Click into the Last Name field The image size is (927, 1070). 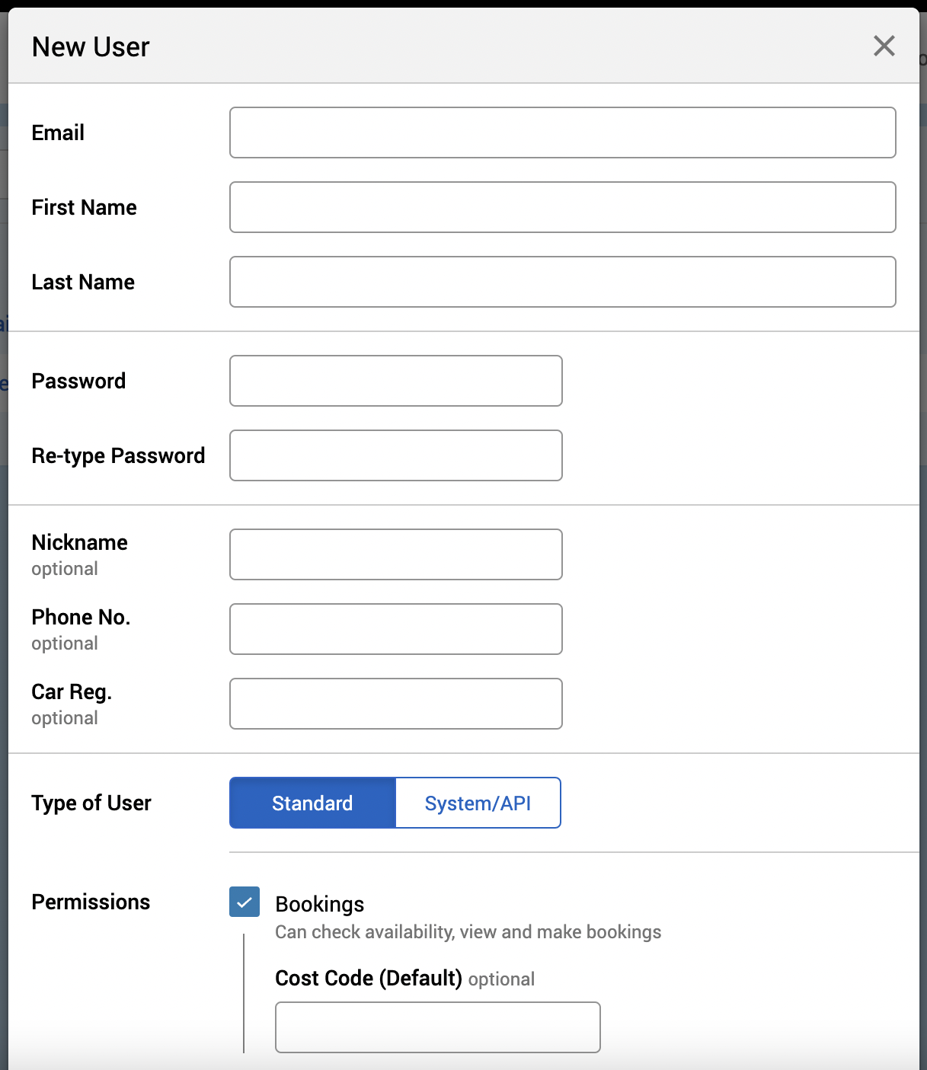(562, 282)
